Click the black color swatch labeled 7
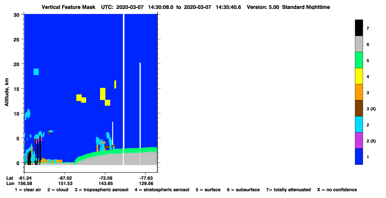The height and width of the screenshot is (198, 386). click(359, 28)
